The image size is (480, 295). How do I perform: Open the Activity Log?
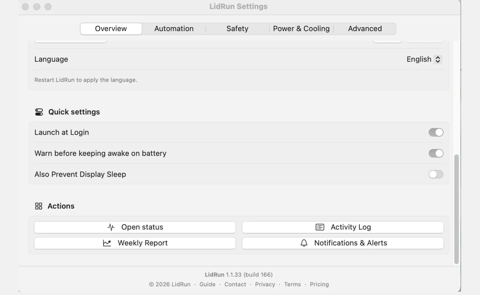pyautogui.click(x=343, y=227)
